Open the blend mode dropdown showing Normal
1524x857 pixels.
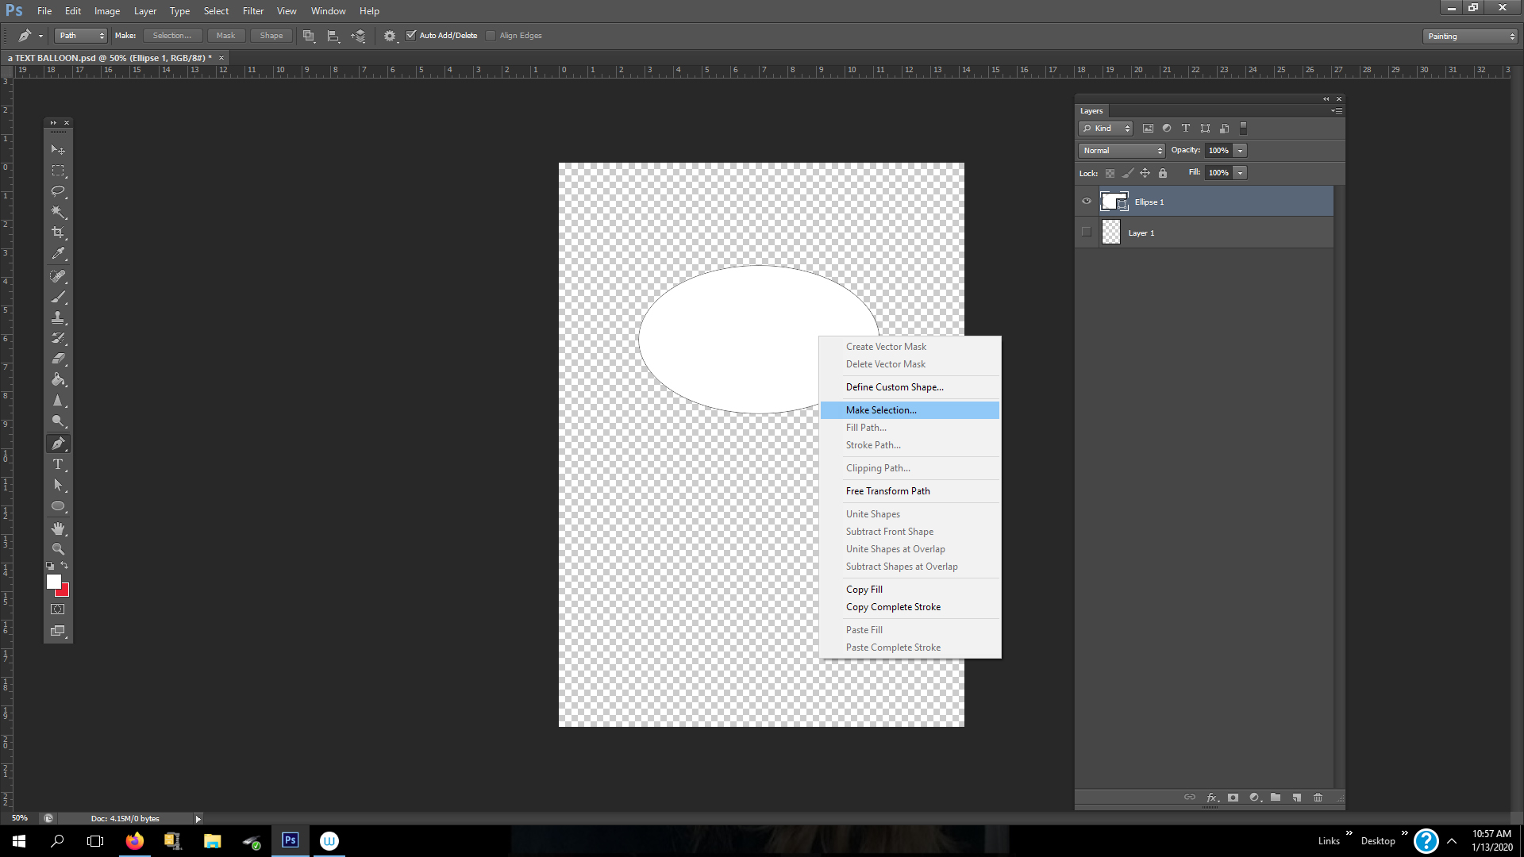pos(1120,150)
